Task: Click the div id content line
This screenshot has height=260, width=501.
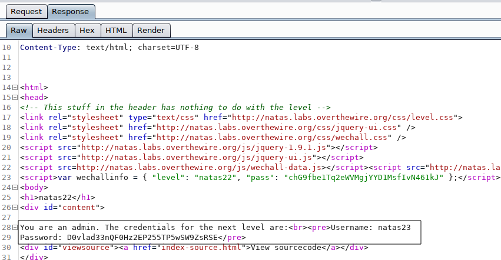Action: tap(62, 208)
